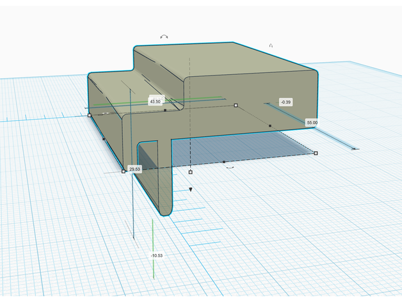
Task: Edit the -10.53 offset value
Action: pos(156,255)
